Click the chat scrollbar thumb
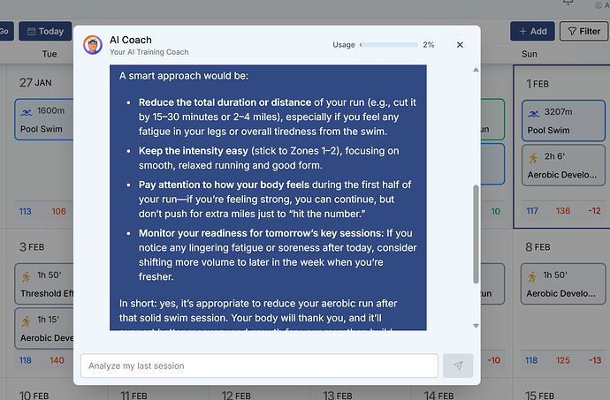The height and width of the screenshot is (400, 610). (476, 234)
